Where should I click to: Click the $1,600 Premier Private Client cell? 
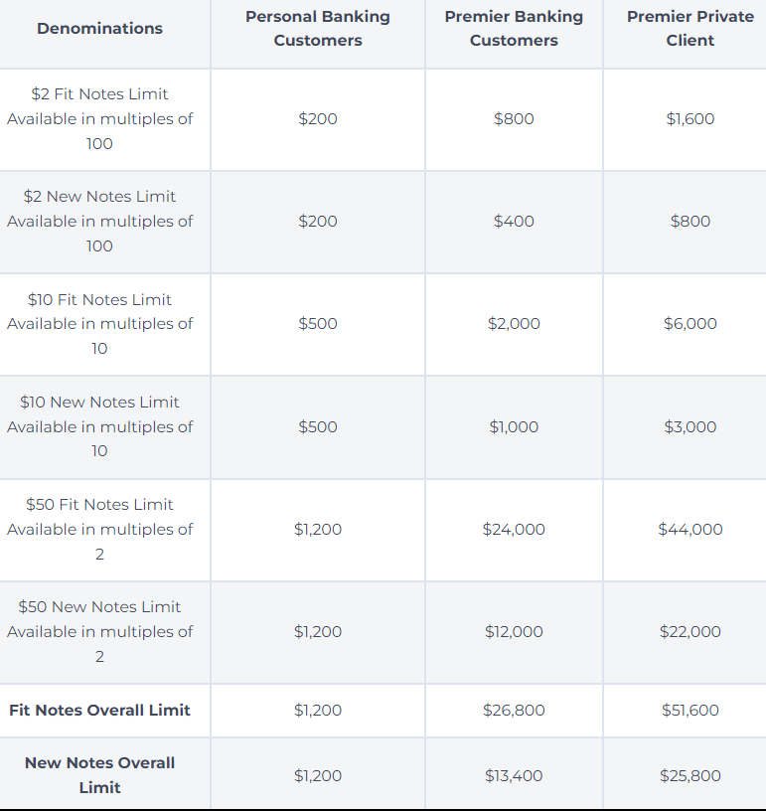(x=690, y=119)
